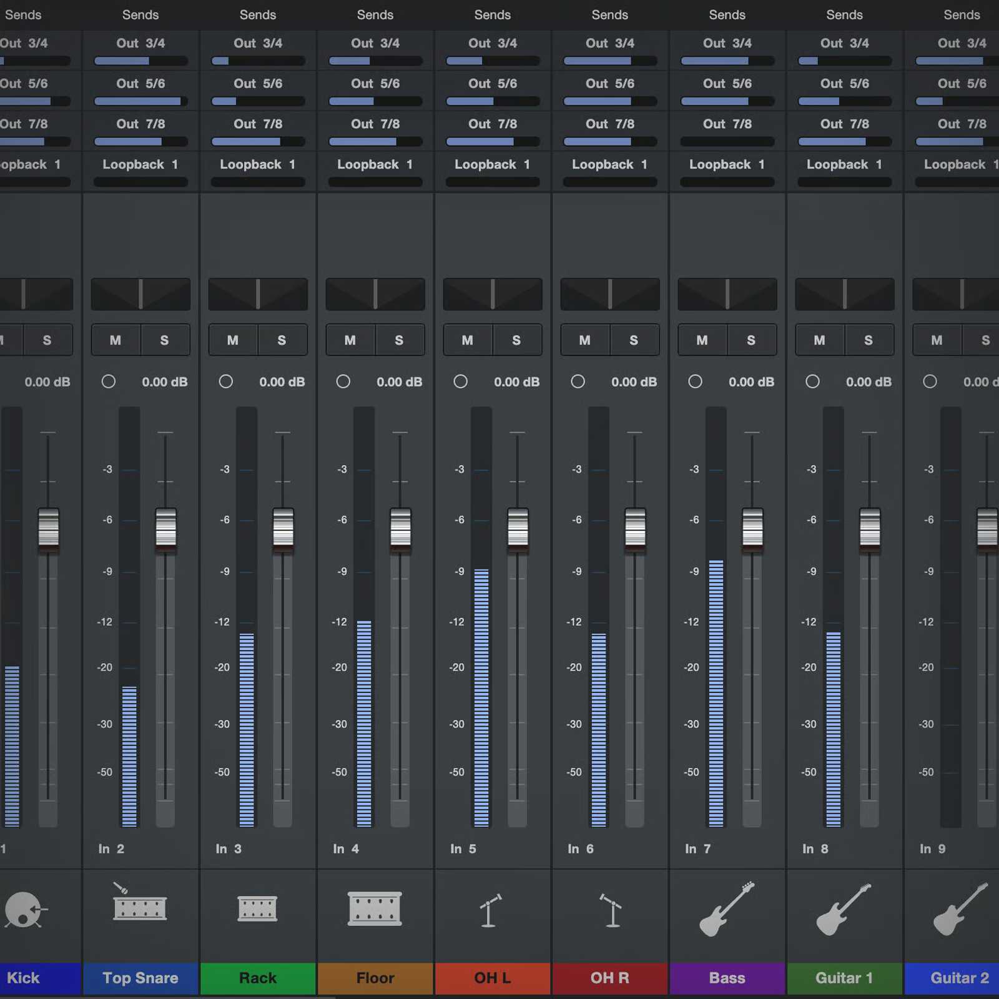The height and width of the screenshot is (999, 999).
Task: Open the In 4 input selector
Action: click(346, 849)
